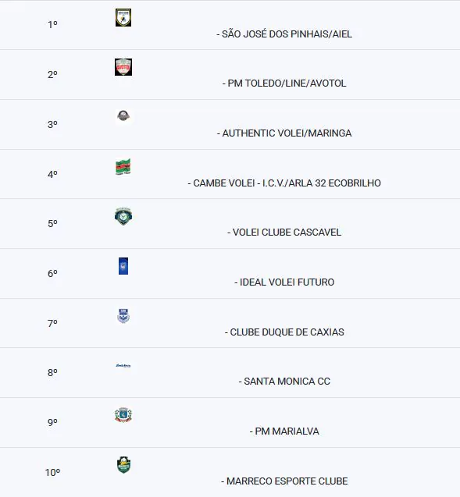Open the SÃO JOSÉ DOS PINHAIS/AIEL team name
Viewport: 460px width, 497px height.
click(x=284, y=34)
